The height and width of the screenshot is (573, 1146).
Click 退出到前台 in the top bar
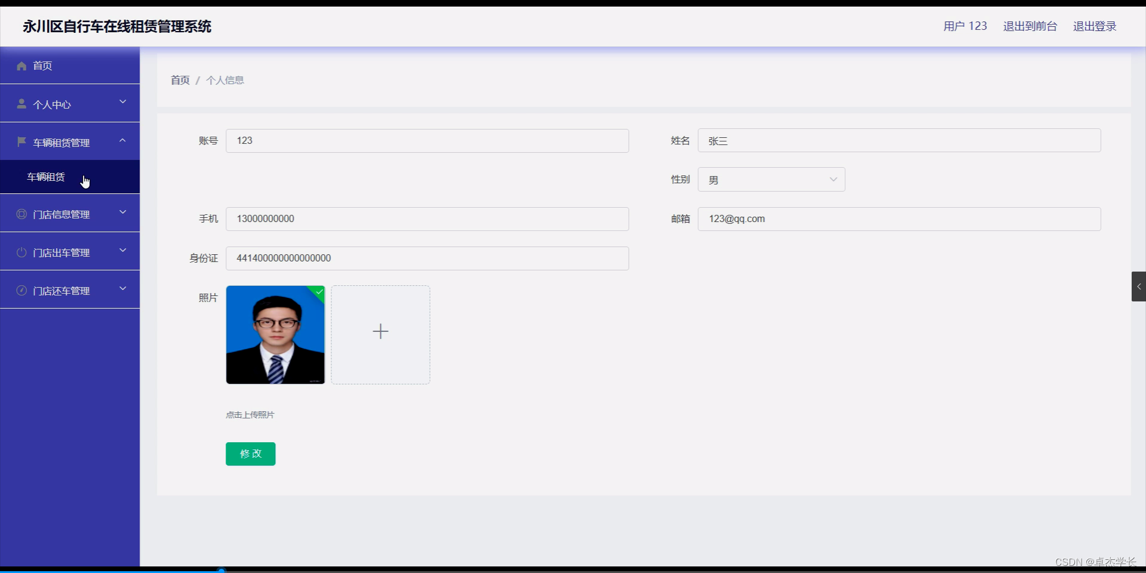point(1029,26)
